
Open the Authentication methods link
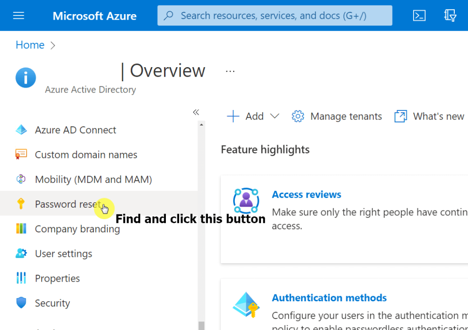pyautogui.click(x=329, y=298)
